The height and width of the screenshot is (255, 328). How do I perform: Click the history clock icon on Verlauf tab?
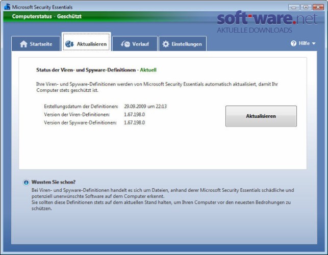pyautogui.click(x=125, y=44)
